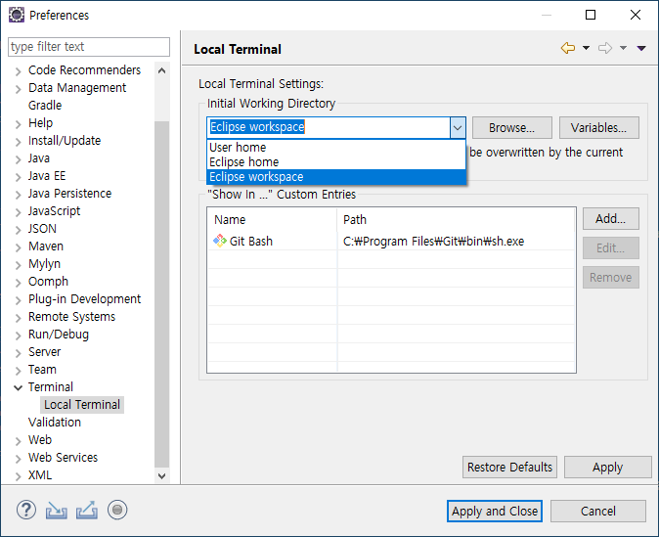
Task: Click the import preferences icon
Action: [x=57, y=510]
